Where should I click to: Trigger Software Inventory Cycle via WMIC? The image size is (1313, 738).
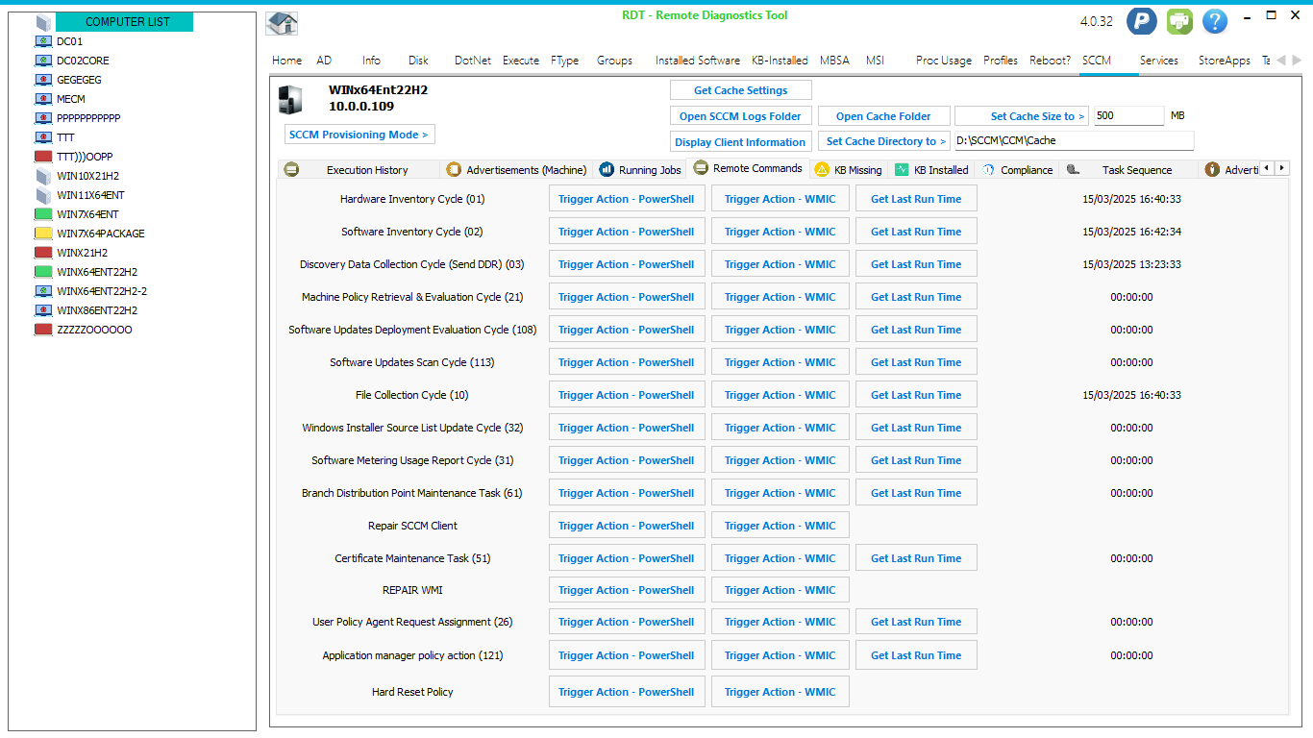click(x=780, y=232)
